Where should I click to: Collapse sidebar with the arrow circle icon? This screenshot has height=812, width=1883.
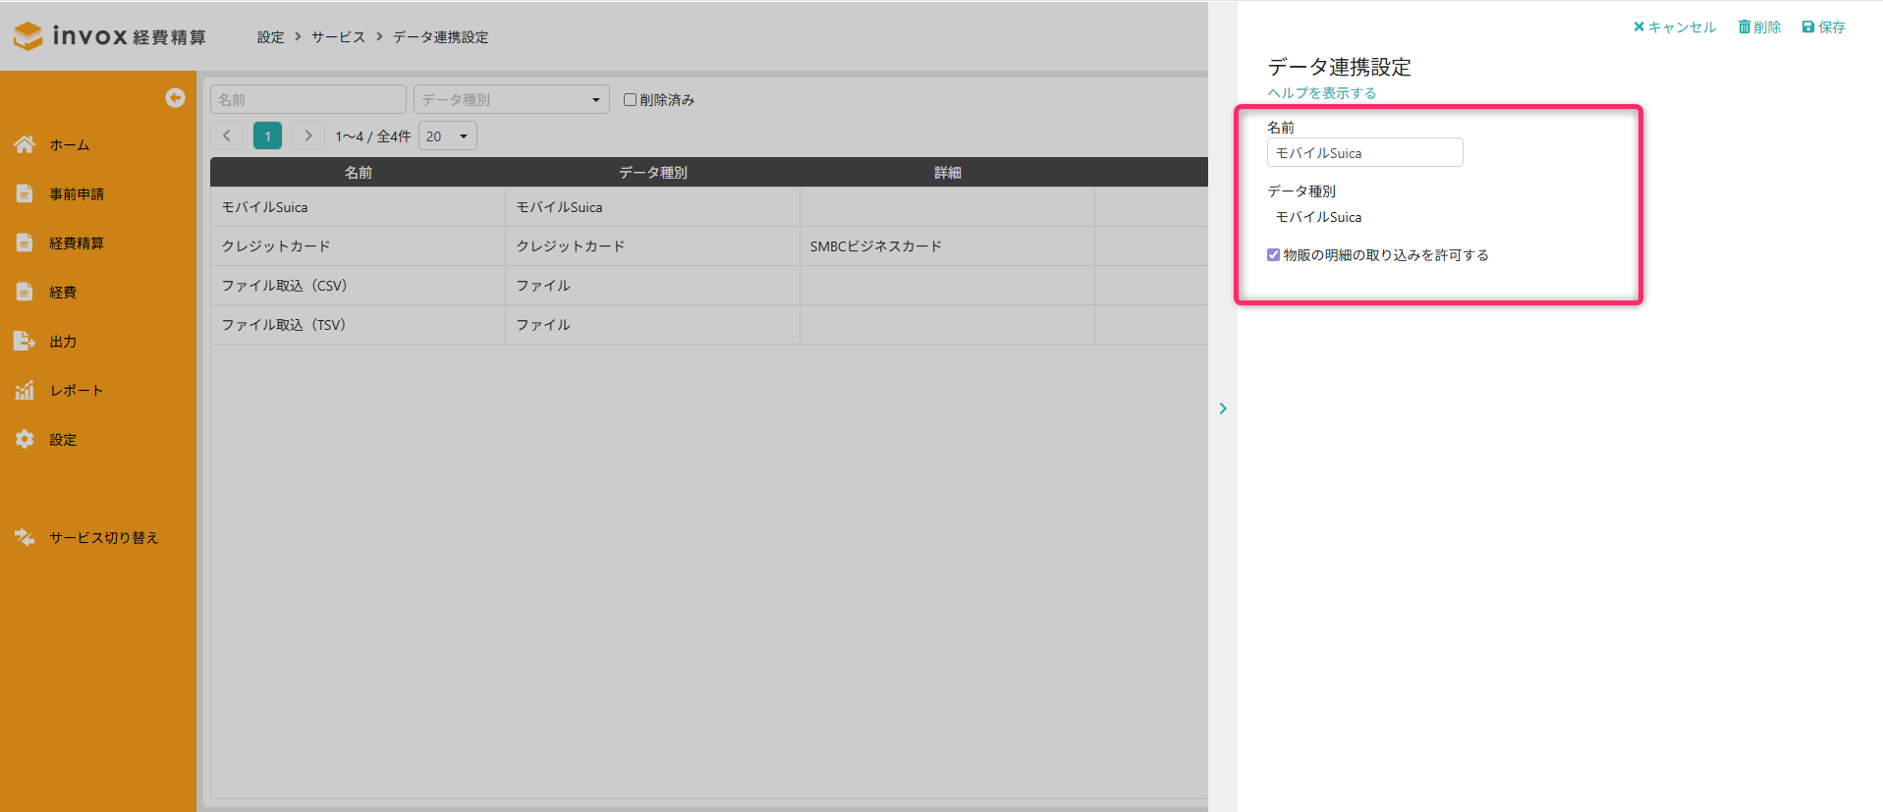point(175,97)
